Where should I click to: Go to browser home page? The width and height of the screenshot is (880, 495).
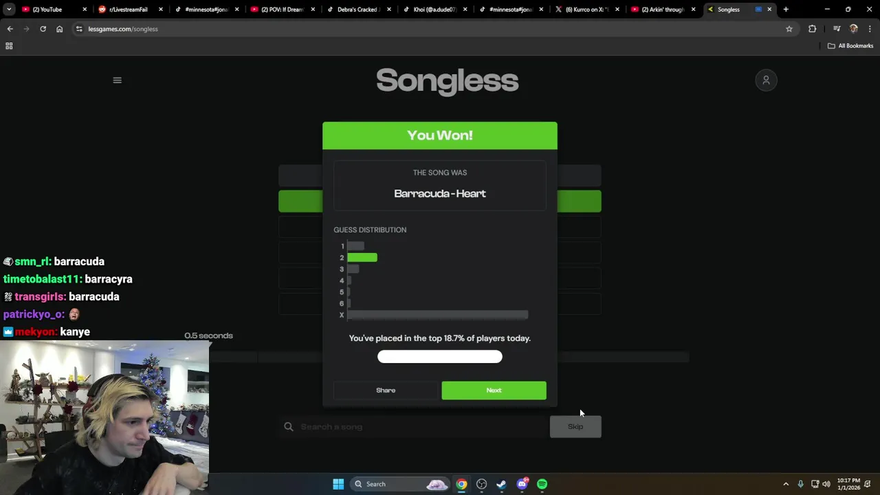(59, 29)
